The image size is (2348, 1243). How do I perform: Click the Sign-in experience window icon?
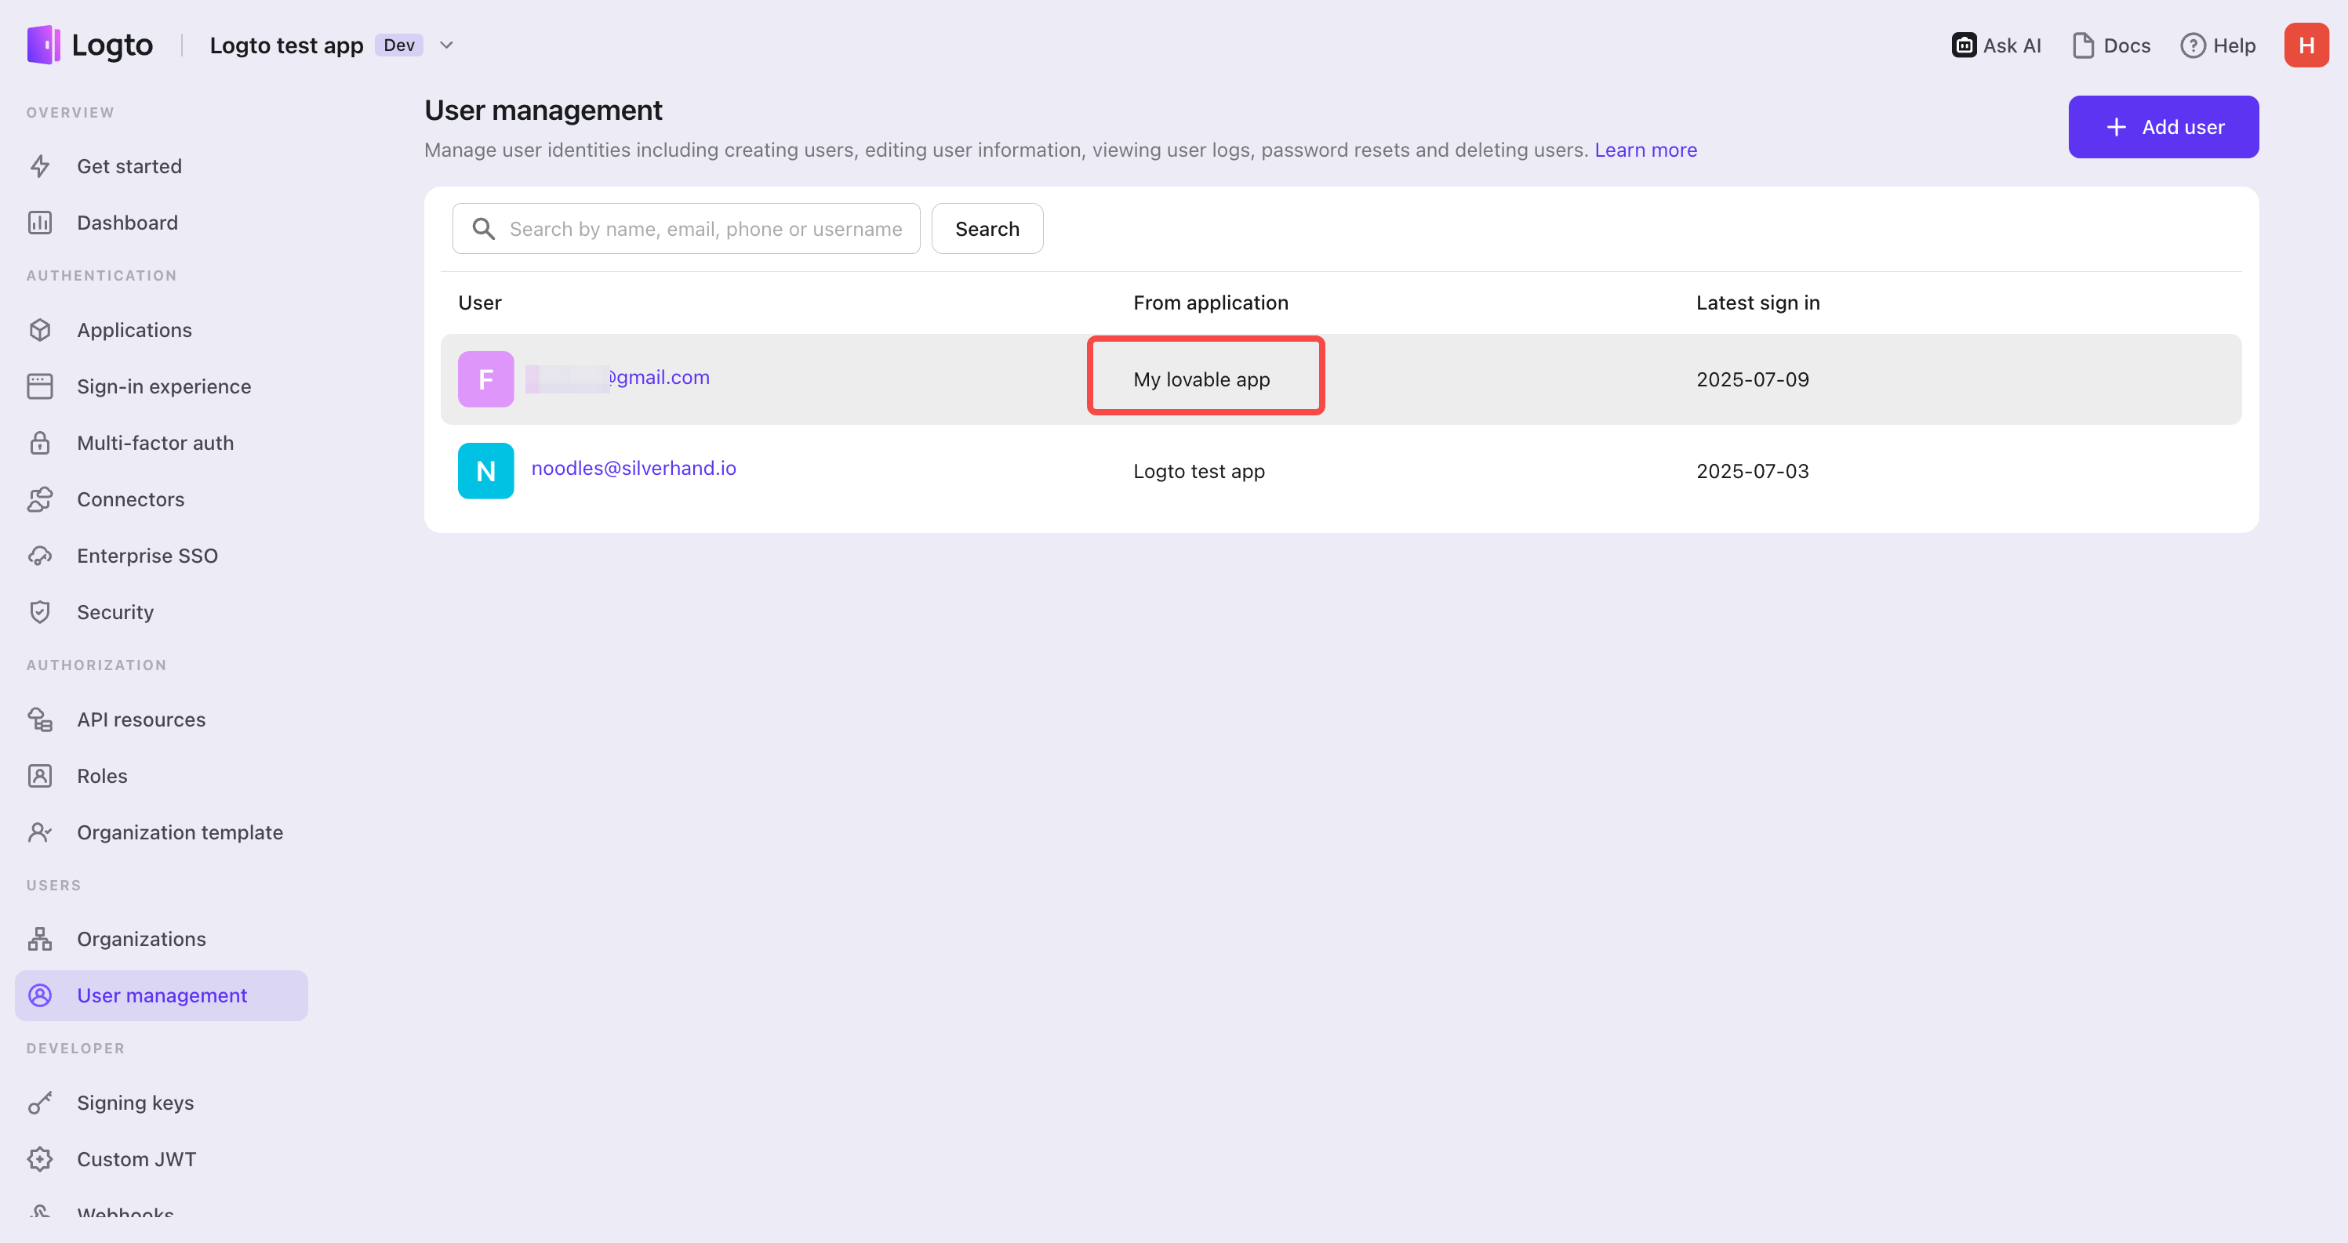[x=40, y=386]
